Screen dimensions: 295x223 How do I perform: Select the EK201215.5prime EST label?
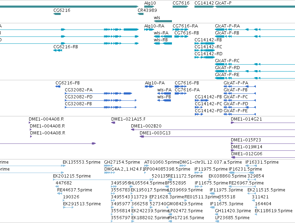pyautogui.click(x=72, y=176)
